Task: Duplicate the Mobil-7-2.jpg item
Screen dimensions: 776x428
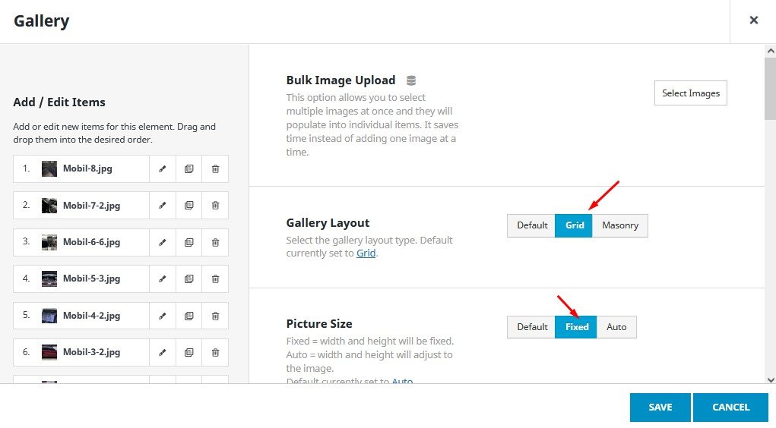Action: point(188,206)
